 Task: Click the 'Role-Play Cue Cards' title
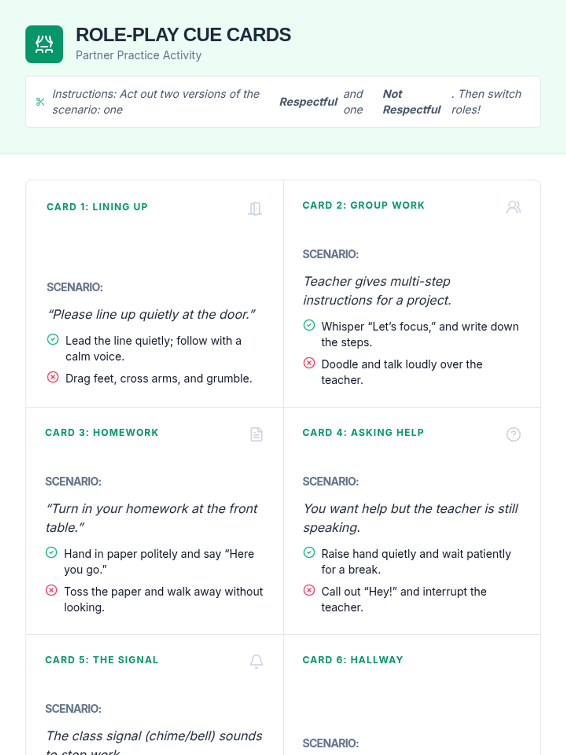coord(183,35)
